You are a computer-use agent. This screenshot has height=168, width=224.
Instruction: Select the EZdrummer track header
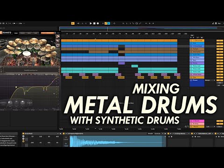tap(197, 41)
